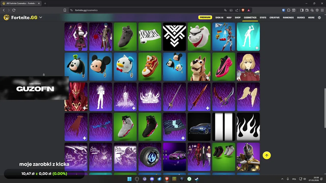The image size is (326, 183).
Task: Open the Leo AI sparkle icon
Action: [x=312, y=10]
